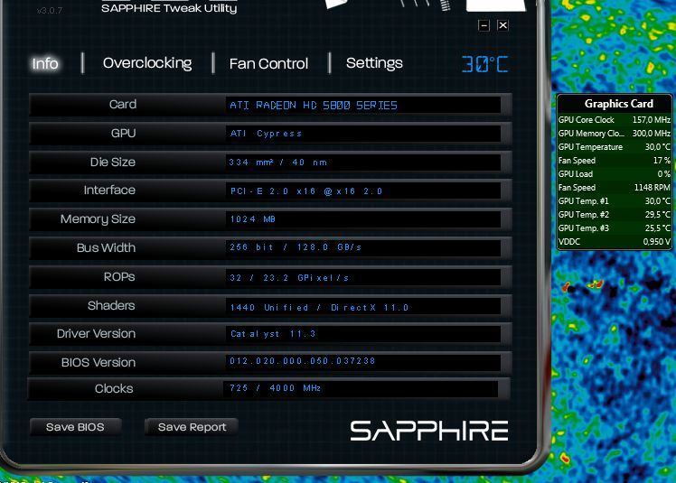
Task: Click GPU Temp. #3 row in gadget
Action: (x=615, y=228)
